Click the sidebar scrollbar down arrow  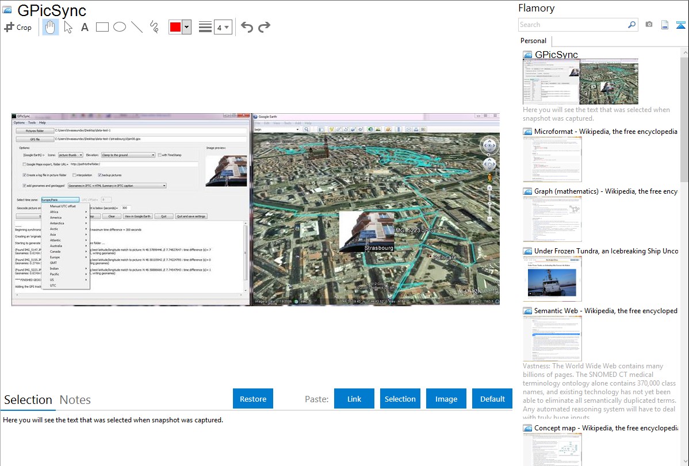pyautogui.click(x=684, y=461)
